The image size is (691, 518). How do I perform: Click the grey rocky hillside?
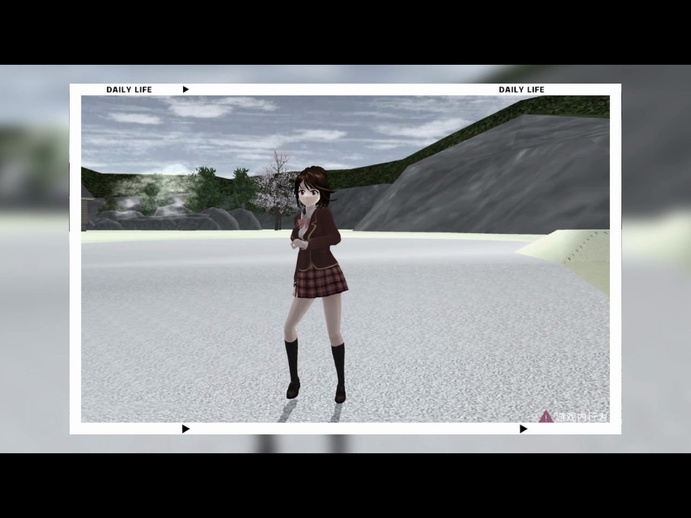pyautogui.click(x=486, y=183)
